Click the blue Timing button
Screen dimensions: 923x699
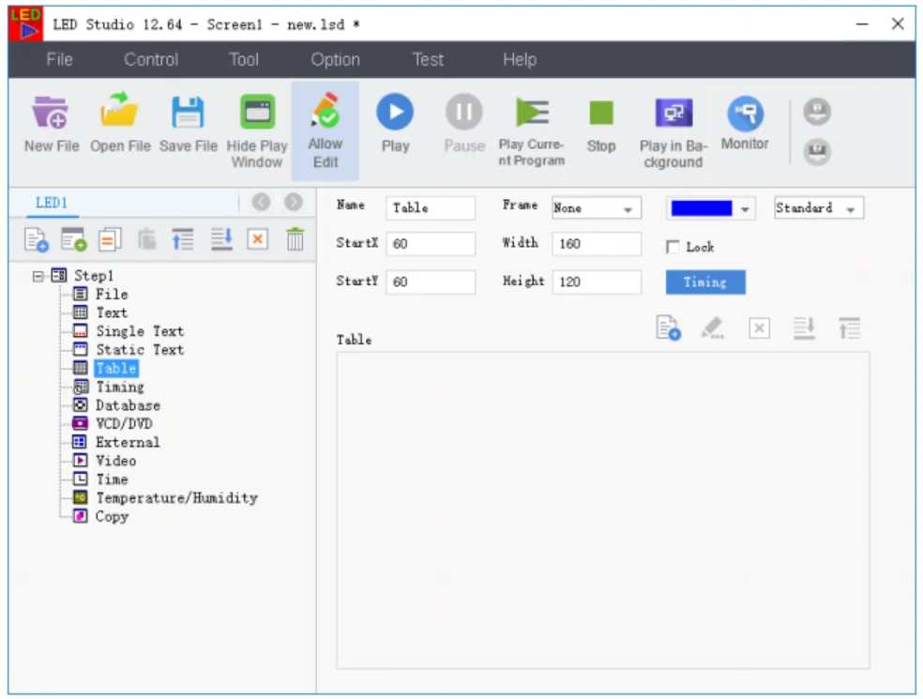(x=705, y=282)
